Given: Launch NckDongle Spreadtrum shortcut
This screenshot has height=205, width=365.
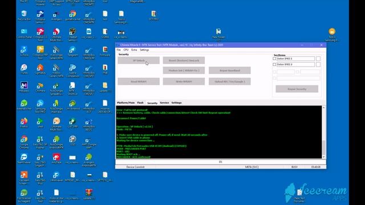Looking at the screenshot, I should click(x=56, y=88).
